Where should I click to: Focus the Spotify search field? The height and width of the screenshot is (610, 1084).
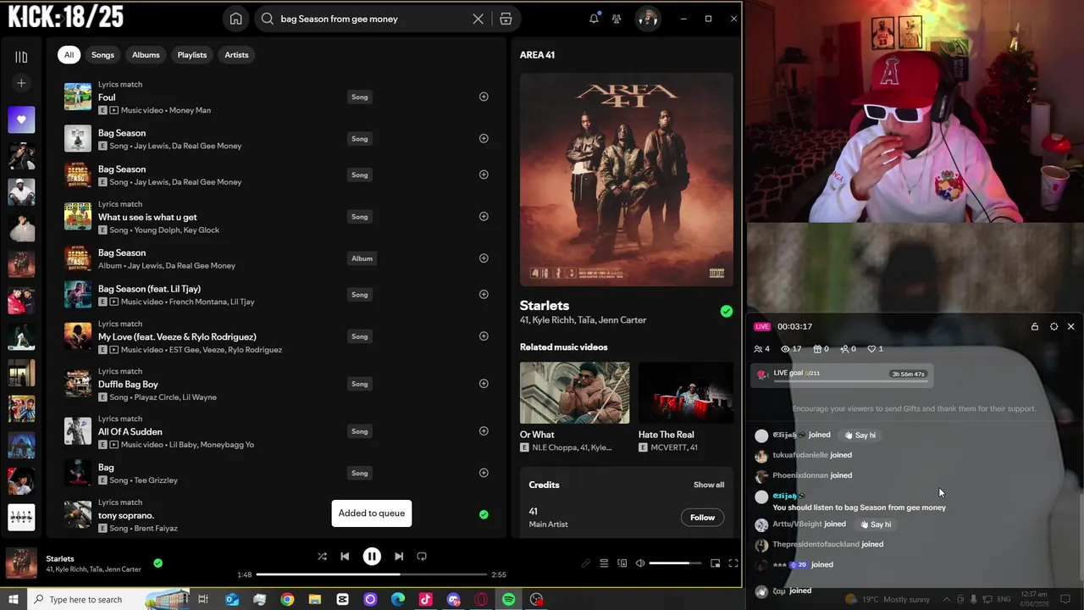coord(373,19)
